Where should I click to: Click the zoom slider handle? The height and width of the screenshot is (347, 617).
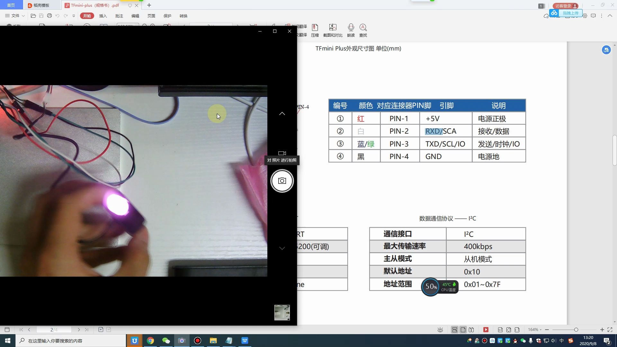tap(576, 330)
